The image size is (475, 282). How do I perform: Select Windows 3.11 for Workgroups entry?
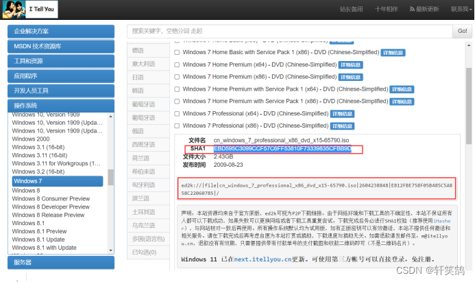[56, 163]
